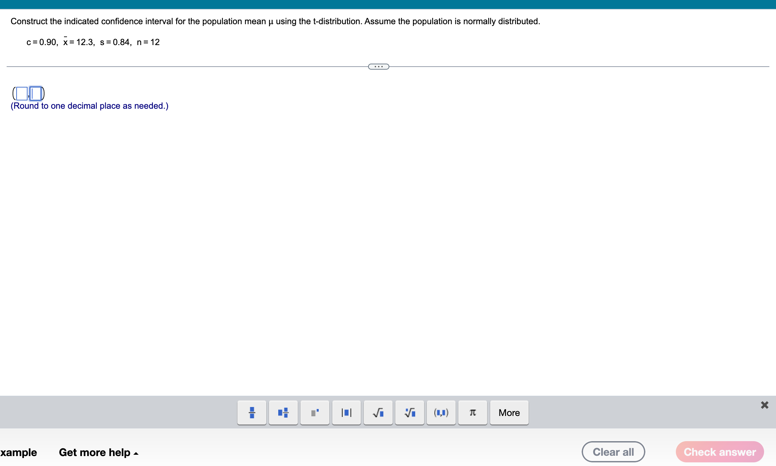
Task: Expand the question divider ellipsis
Action: pyautogui.click(x=378, y=67)
